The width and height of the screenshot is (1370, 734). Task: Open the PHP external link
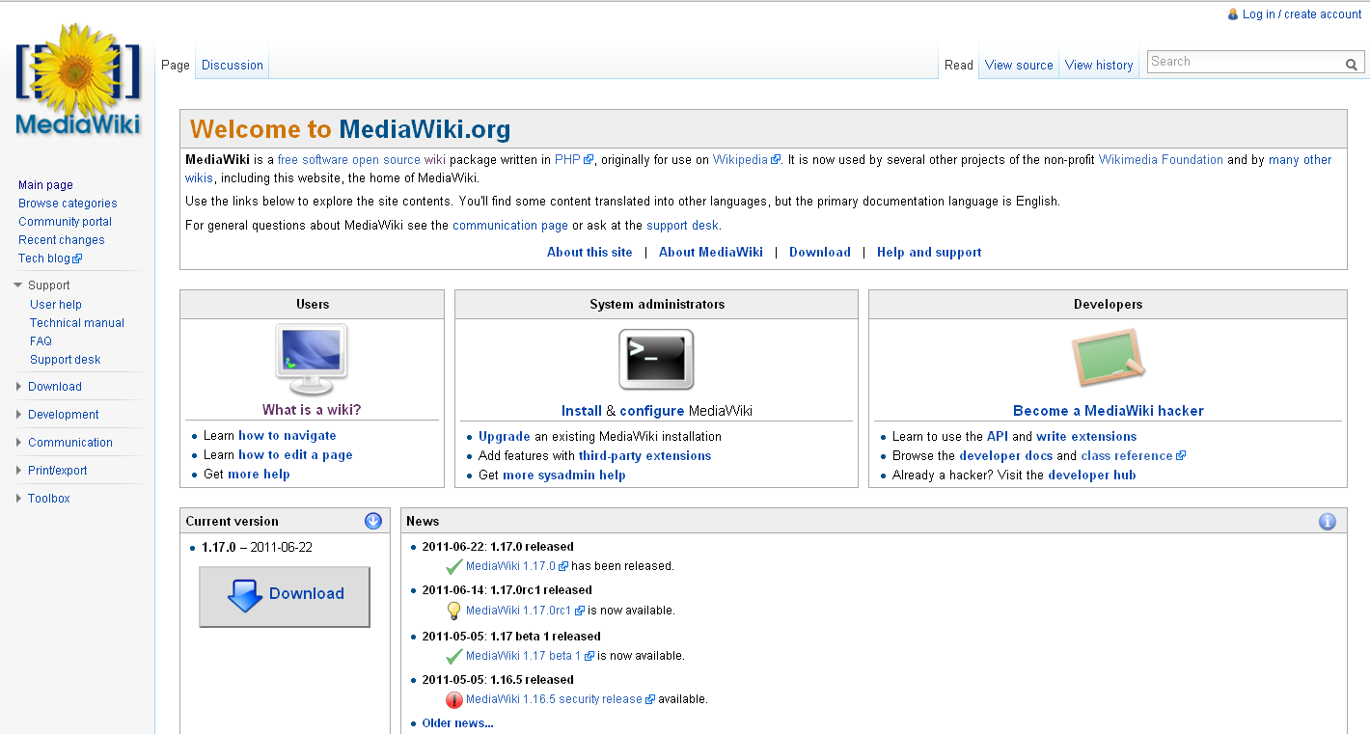[x=574, y=160]
